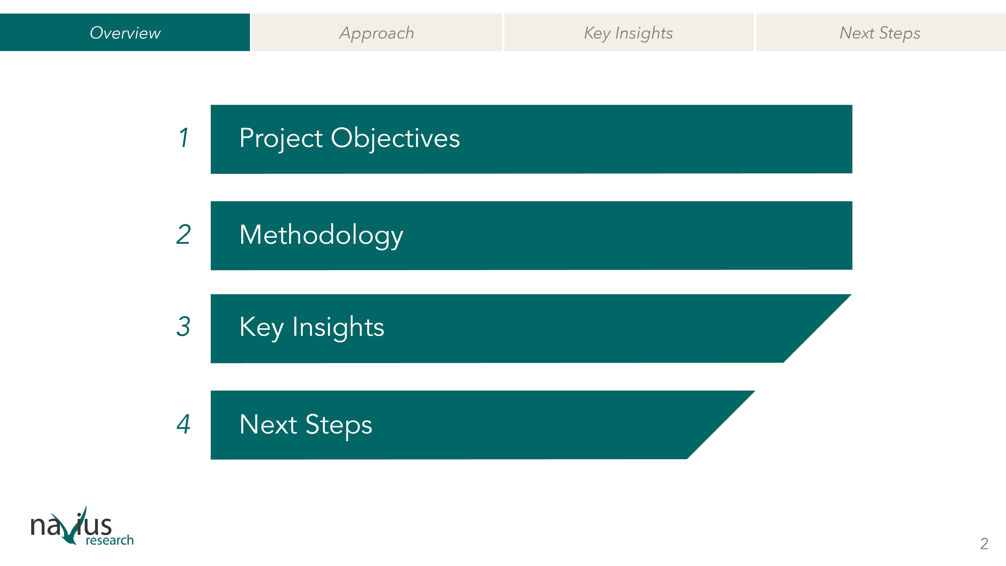1006x566 pixels.
Task: Go to the Next Steps top tab
Action: click(880, 33)
